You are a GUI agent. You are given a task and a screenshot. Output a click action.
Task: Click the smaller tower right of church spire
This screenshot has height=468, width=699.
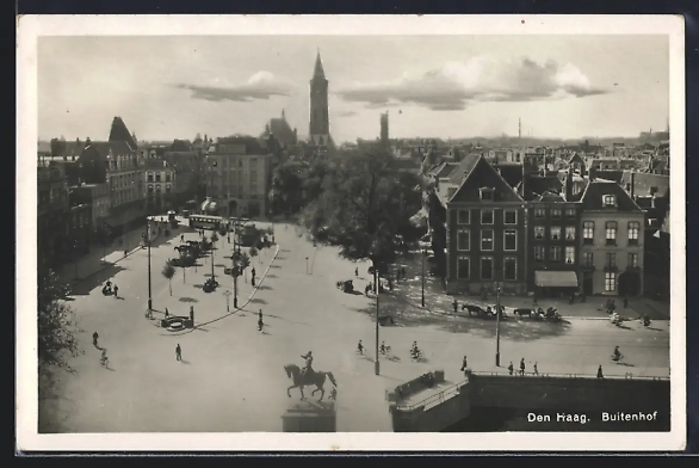pos(384,126)
